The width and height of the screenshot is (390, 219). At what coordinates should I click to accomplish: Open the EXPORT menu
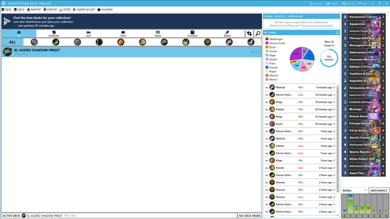tap(50, 9)
